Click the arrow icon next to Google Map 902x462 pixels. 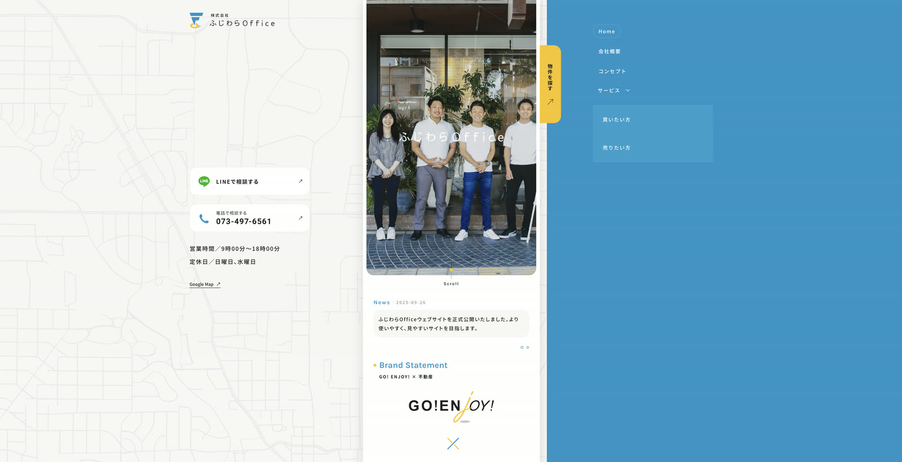[x=218, y=285]
